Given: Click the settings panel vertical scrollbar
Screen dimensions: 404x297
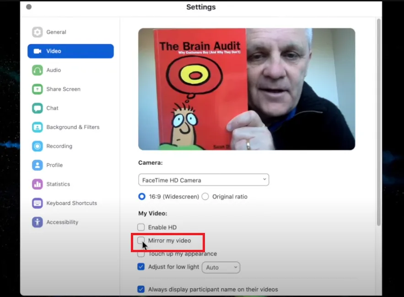Looking at the screenshot, I should tap(378, 121).
